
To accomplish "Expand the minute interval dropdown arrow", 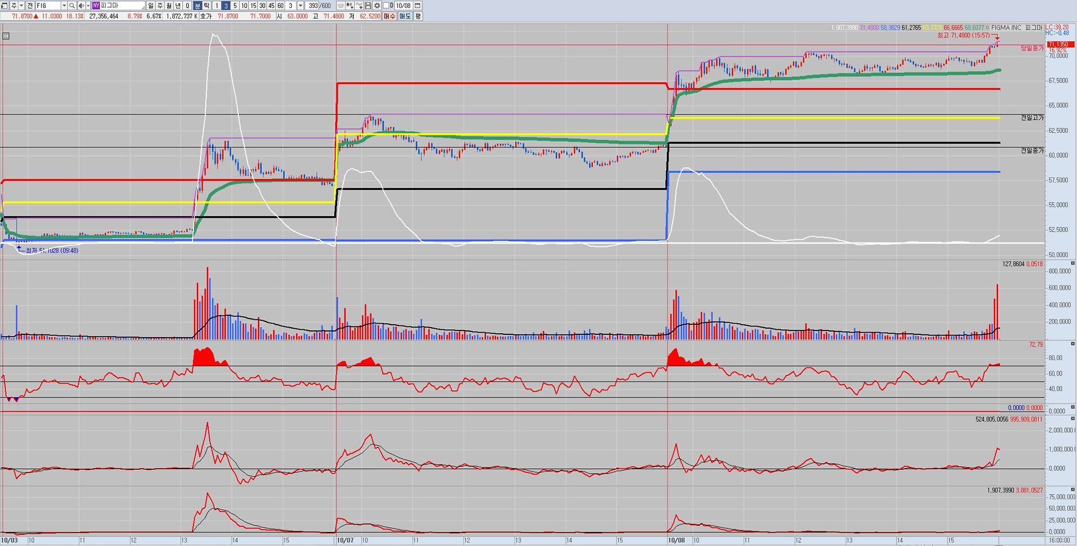I will tap(301, 6).
